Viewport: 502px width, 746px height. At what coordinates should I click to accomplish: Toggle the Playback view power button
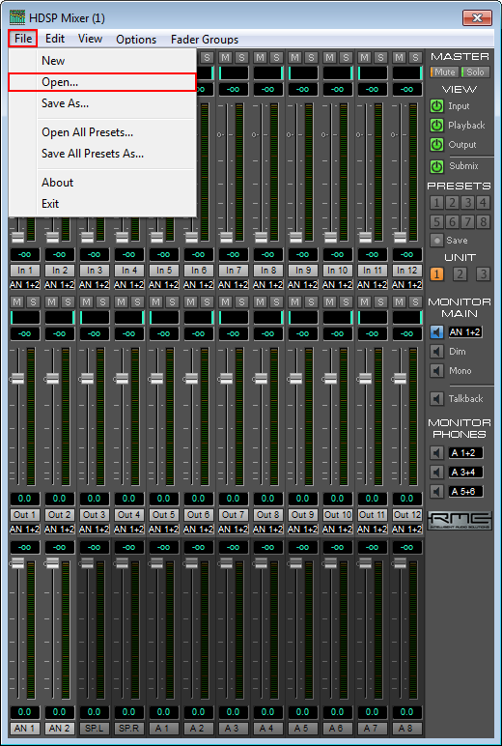click(x=436, y=126)
